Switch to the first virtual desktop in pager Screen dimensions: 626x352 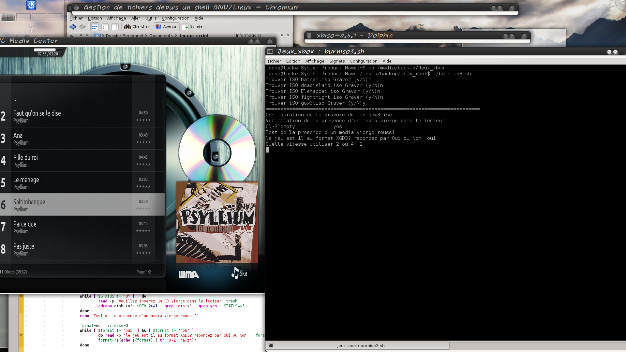pos(8,17)
